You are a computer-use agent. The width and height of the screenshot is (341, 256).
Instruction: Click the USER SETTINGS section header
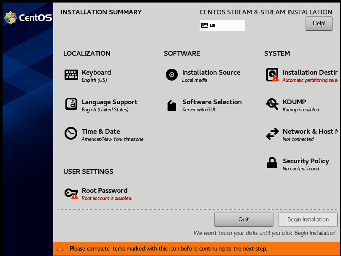pyautogui.click(x=88, y=172)
